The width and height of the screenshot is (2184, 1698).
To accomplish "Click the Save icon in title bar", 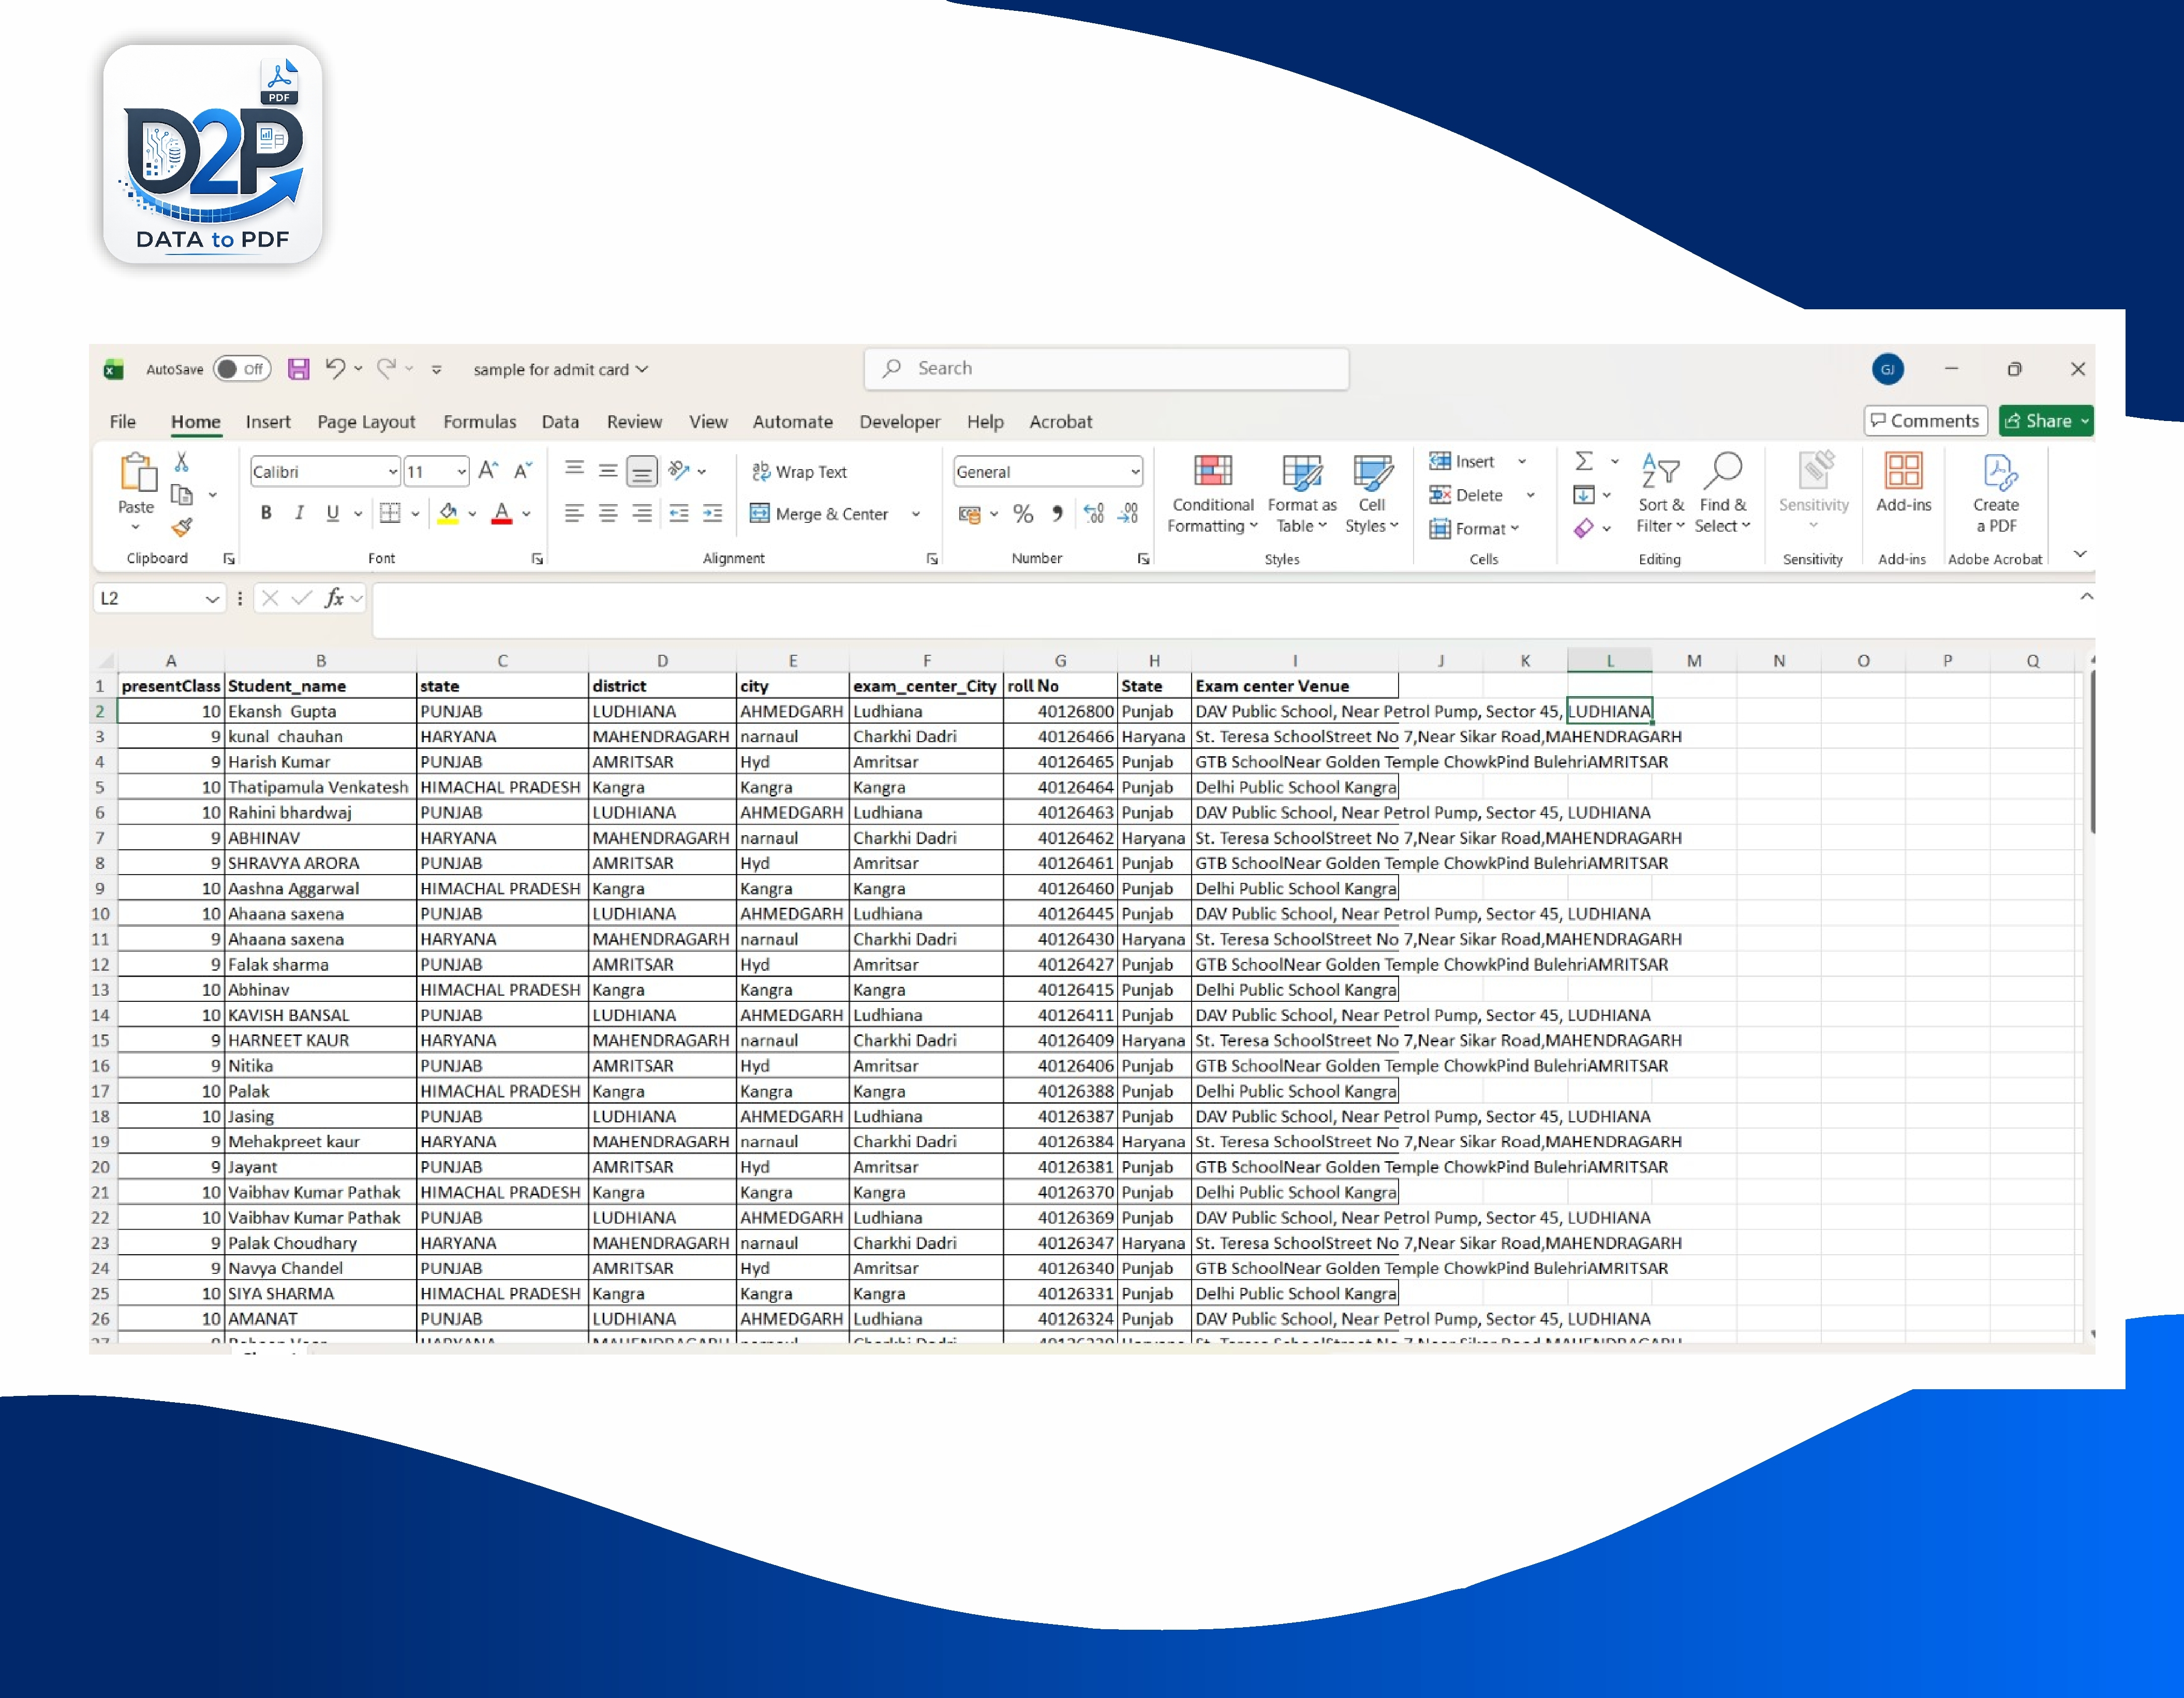I will point(298,369).
